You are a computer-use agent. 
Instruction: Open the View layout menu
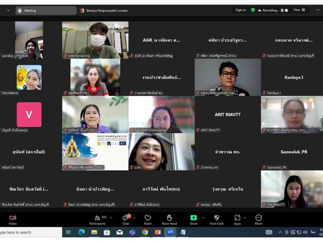pyautogui.click(x=299, y=10)
